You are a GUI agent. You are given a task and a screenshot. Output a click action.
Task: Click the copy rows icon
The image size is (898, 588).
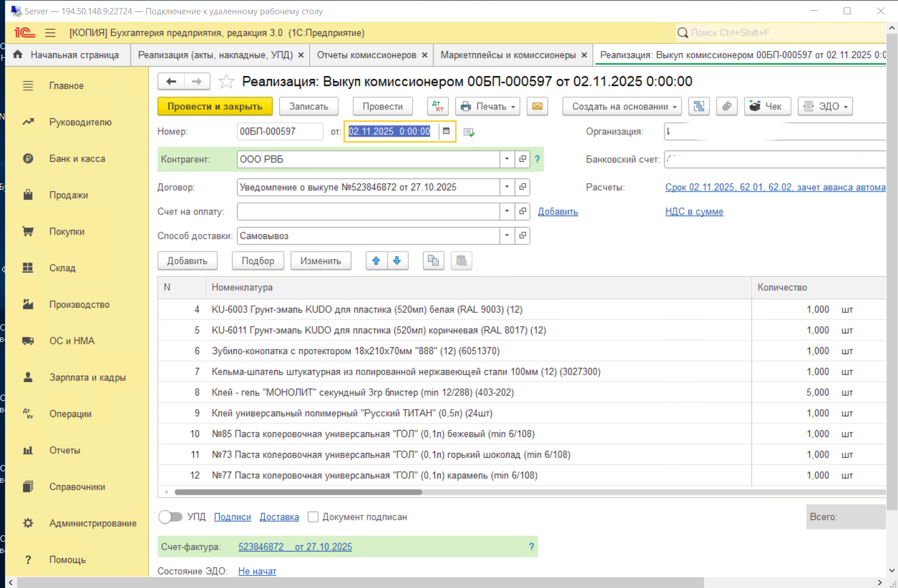(x=433, y=261)
